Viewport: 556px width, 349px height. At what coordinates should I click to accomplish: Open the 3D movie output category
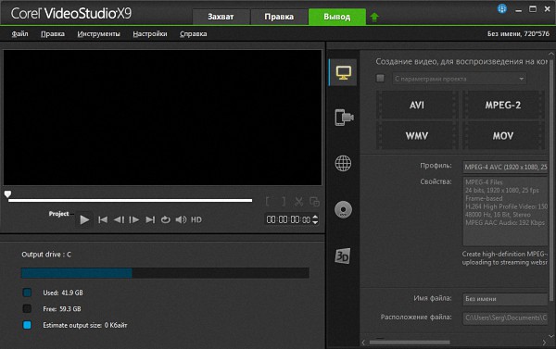(x=343, y=256)
